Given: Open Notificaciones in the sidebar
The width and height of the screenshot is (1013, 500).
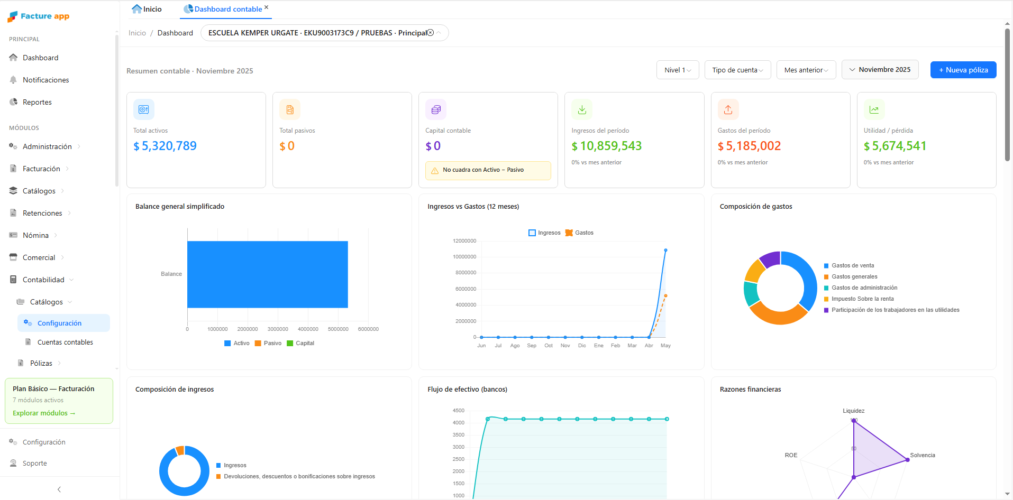Looking at the screenshot, I should click(46, 80).
